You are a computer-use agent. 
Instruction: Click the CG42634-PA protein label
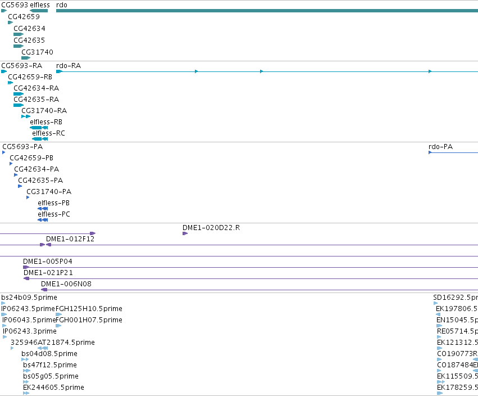[x=37, y=169]
